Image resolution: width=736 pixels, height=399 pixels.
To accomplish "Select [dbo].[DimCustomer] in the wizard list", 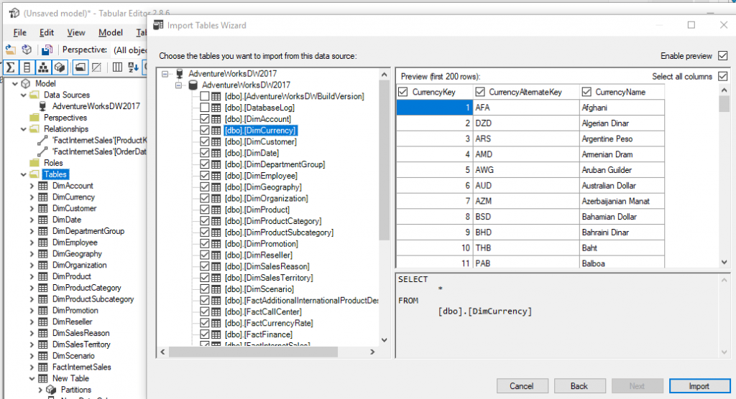I will 260,141.
